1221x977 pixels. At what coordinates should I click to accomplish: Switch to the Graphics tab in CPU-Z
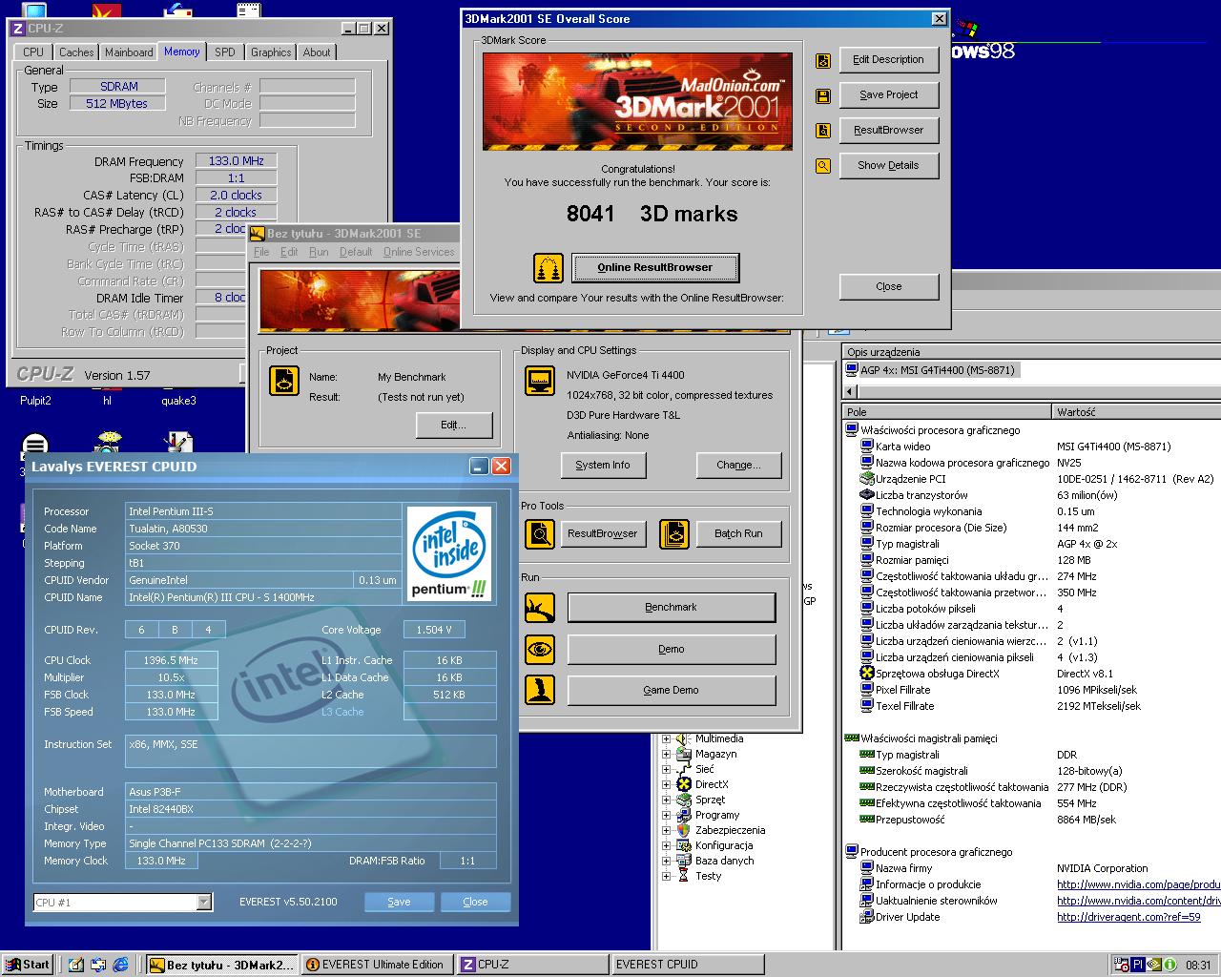tap(271, 52)
